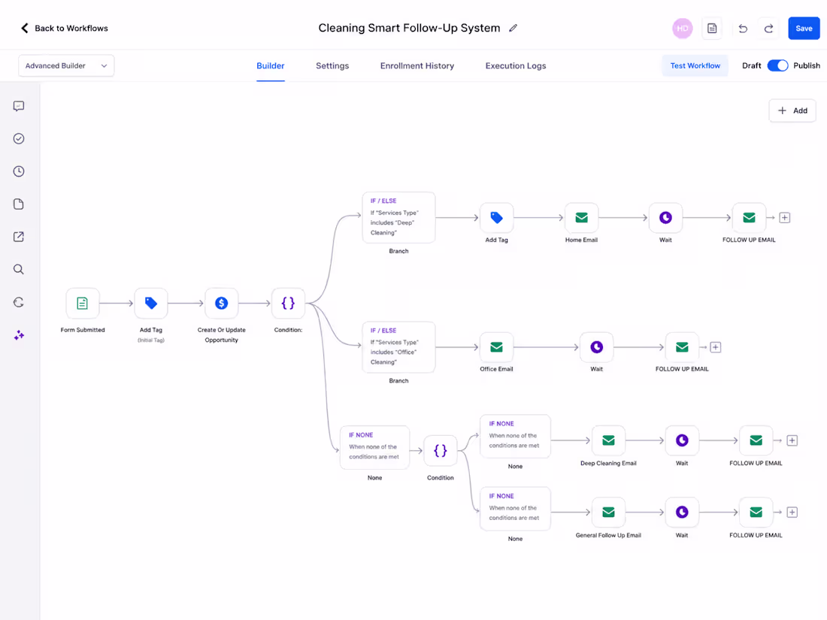This screenshot has width=827, height=620.
Task: Open the Deep Cleaning IF/ELSE branch card
Action: [398, 217]
